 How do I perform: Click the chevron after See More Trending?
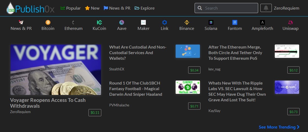tap(298, 127)
